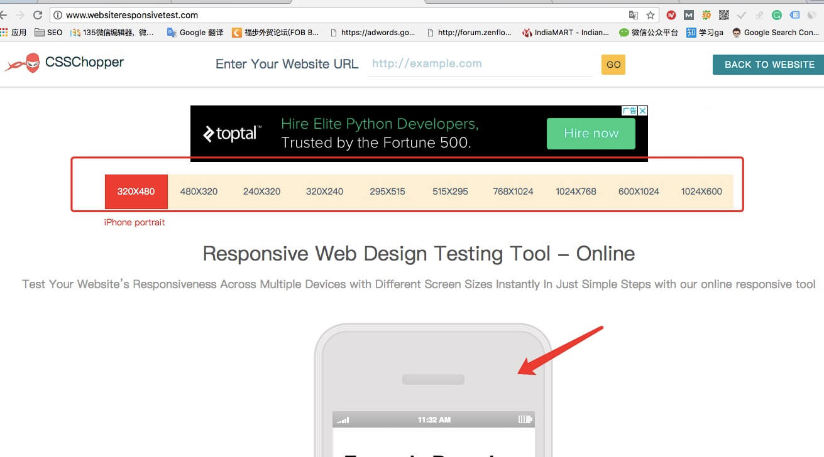Open the 微信公众平台 bookmark
The width and height of the screenshot is (824, 457).
[x=649, y=33]
